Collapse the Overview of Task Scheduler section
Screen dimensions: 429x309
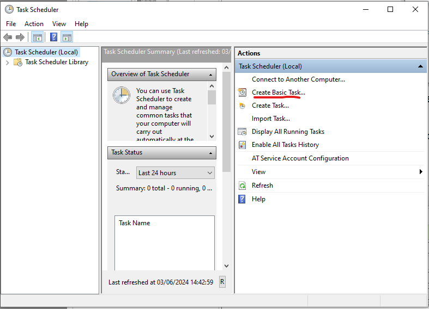coord(210,75)
